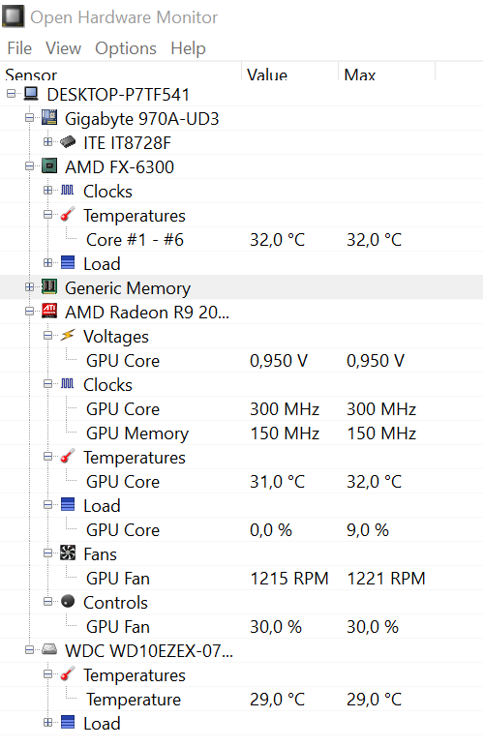Screen dimensions: 483x747
Task: Click the Gigabyte 970A-UD3 motherboard icon
Action: point(49,118)
